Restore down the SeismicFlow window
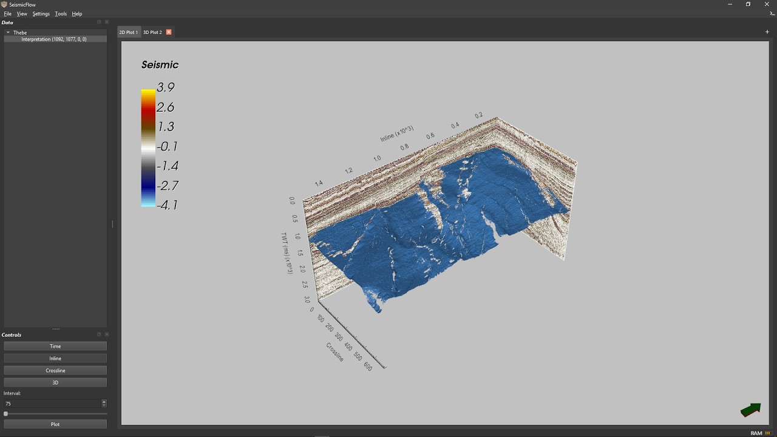The height and width of the screenshot is (437, 777). [x=748, y=4]
